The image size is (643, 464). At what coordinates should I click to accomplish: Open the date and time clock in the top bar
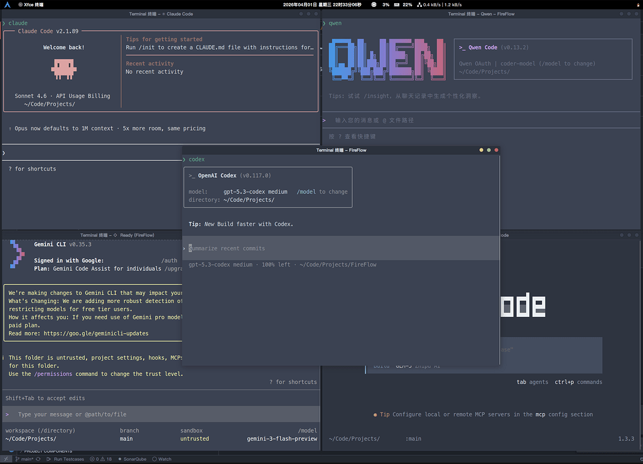[x=322, y=4]
